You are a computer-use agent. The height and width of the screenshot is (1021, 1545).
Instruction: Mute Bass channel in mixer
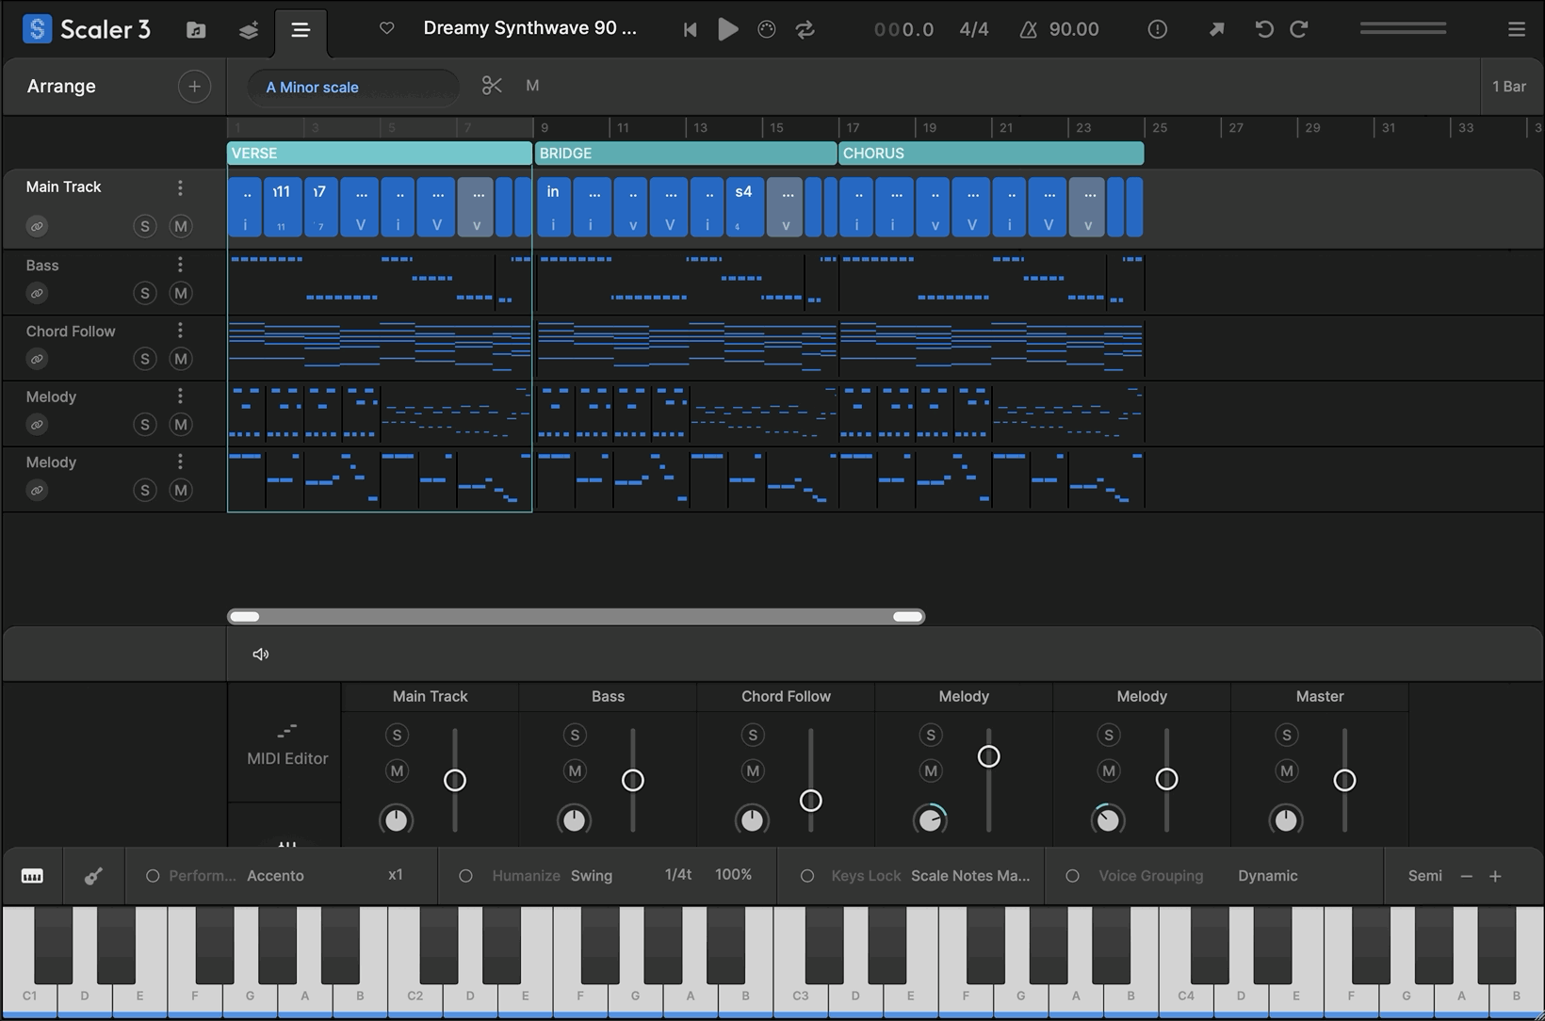click(x=575, y=770)
